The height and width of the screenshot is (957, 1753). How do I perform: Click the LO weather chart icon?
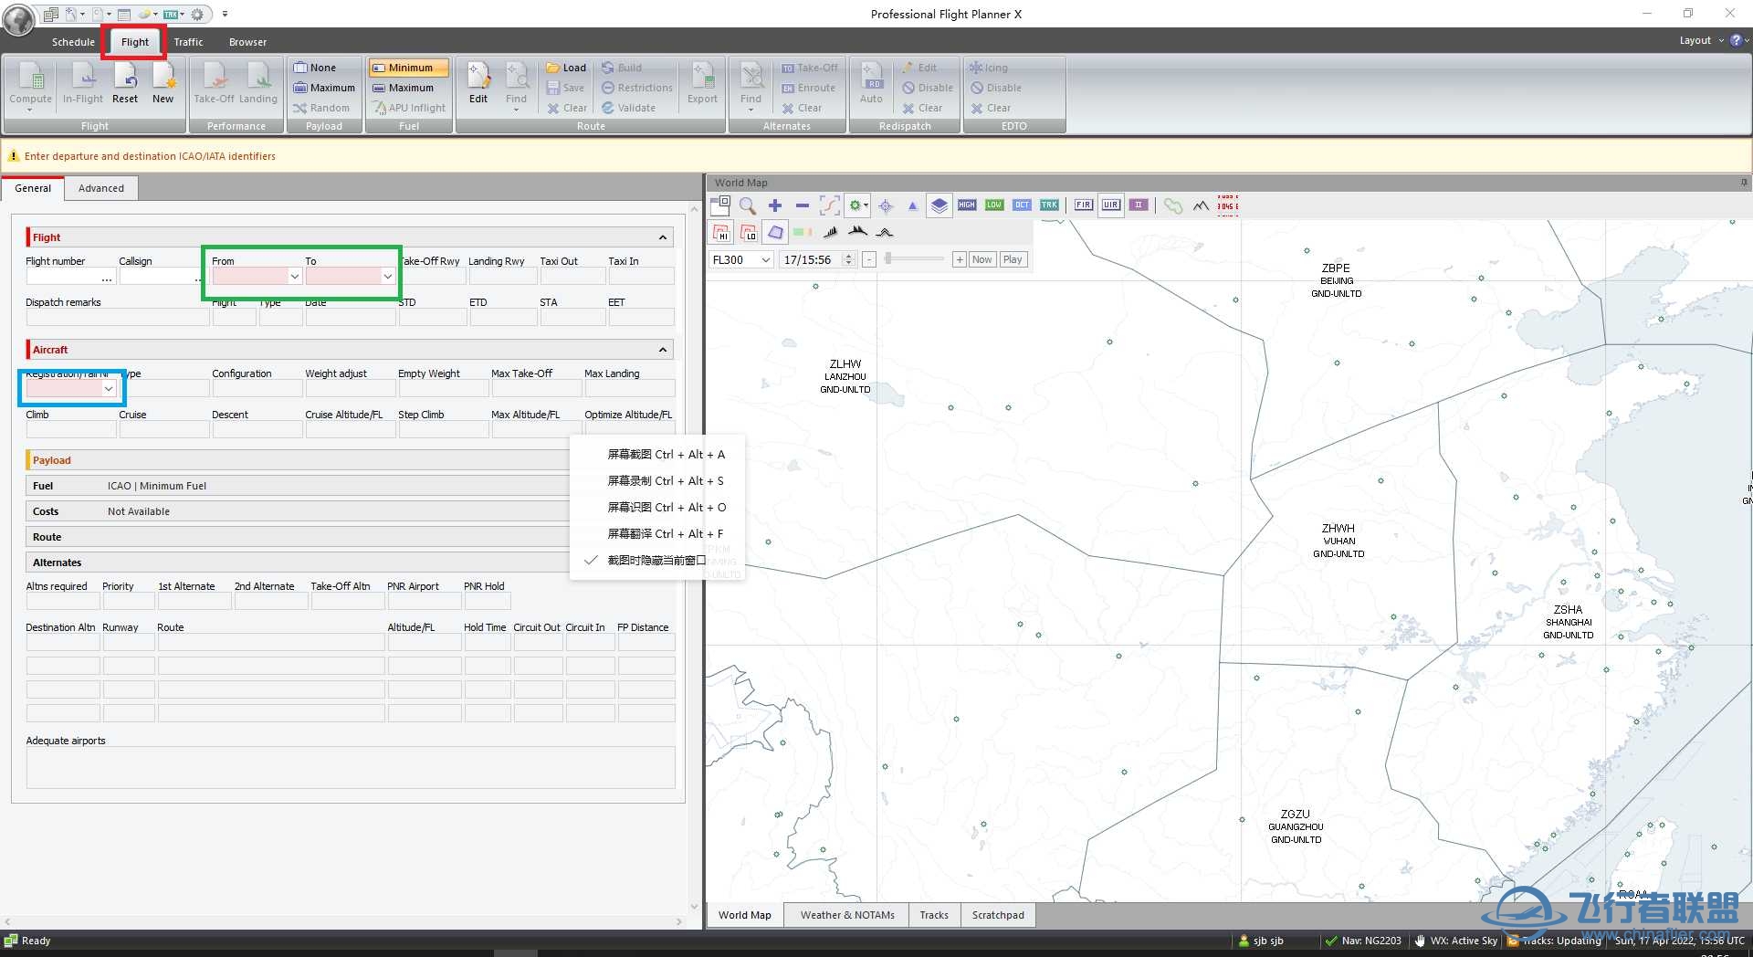pos(749,233)
